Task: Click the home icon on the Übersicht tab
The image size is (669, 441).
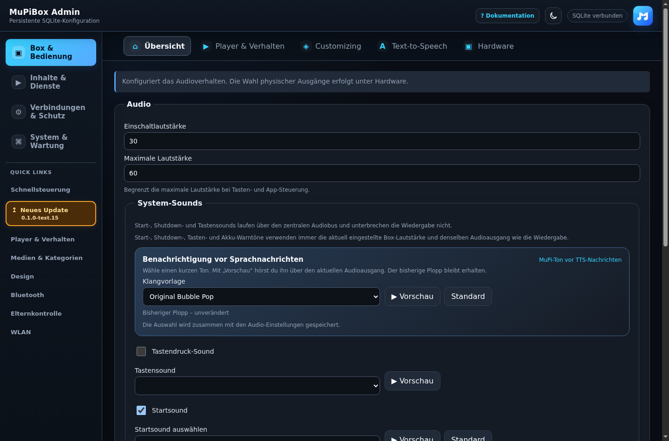Action: coord(135,46)
